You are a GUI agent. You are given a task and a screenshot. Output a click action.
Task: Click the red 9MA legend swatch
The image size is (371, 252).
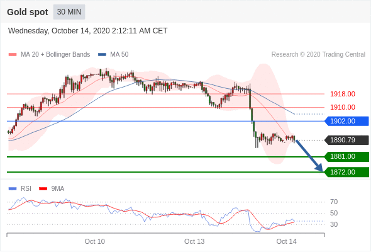(43, 189)
